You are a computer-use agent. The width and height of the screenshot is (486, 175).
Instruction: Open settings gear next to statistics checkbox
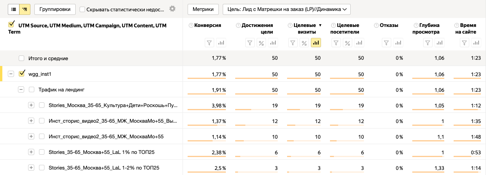172,9
